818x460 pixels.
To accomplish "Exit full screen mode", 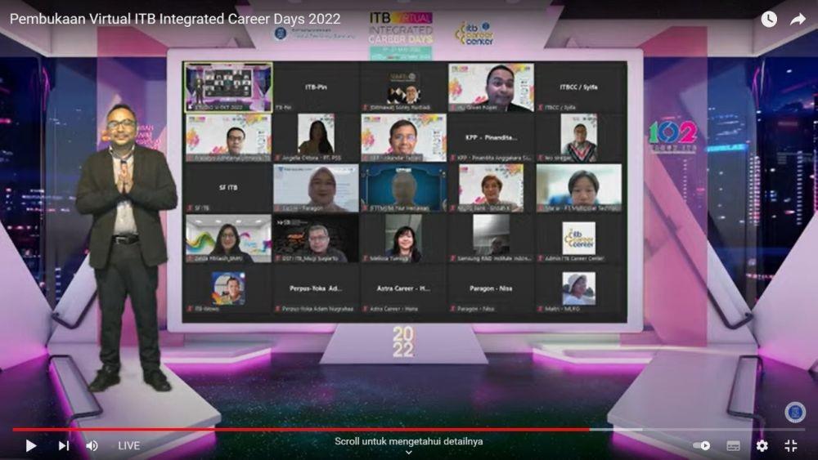I will (791, 445).
